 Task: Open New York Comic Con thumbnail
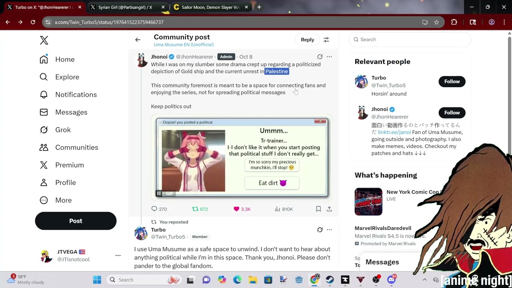pyautogui.click(x=368, y=202)
